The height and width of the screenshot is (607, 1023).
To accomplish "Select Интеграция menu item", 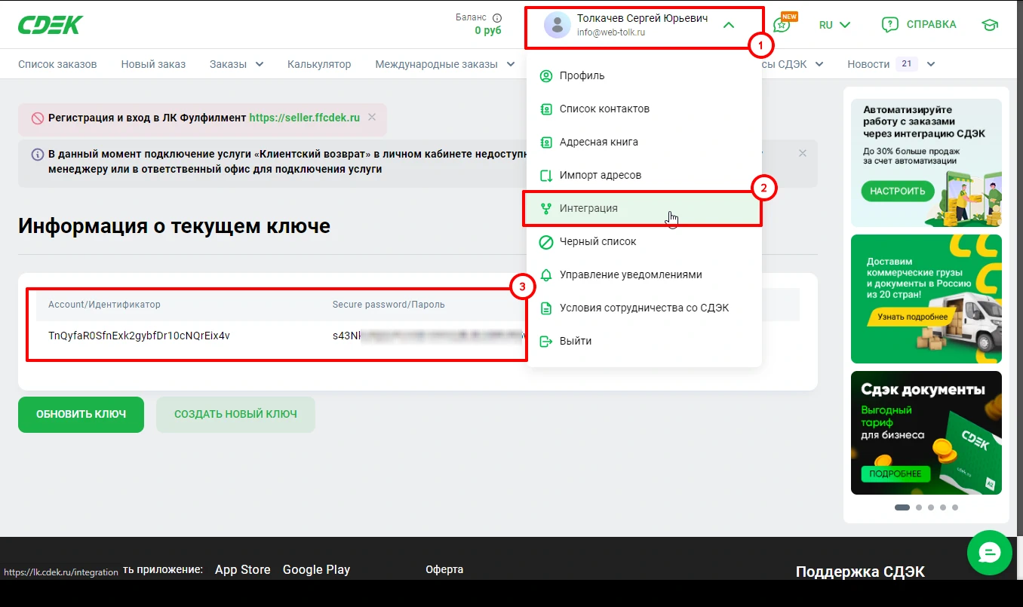I will click(644, 208).
